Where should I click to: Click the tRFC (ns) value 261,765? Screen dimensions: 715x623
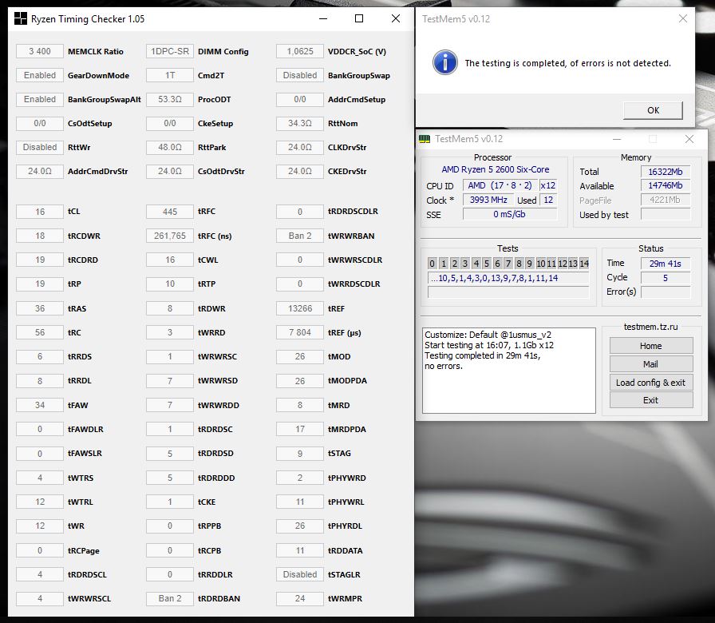(x=170, y=236)
